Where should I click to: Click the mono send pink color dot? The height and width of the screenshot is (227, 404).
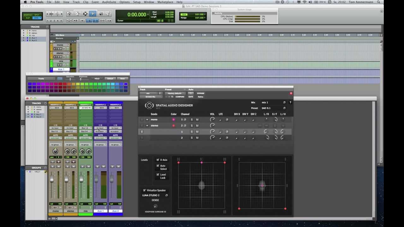click(173, 119)
